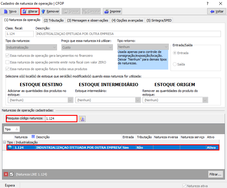The image size is (227, 188).
Task: Click the Natureza column filter icon
Action: [33, 137]
